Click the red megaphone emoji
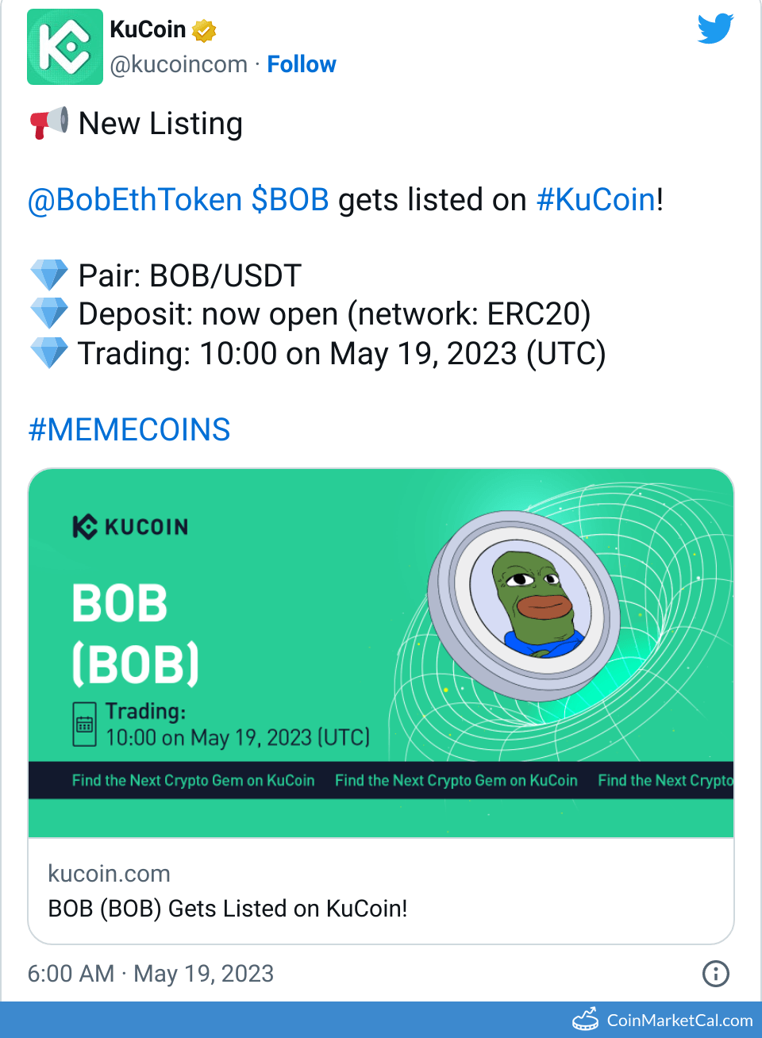 [49, 124]
